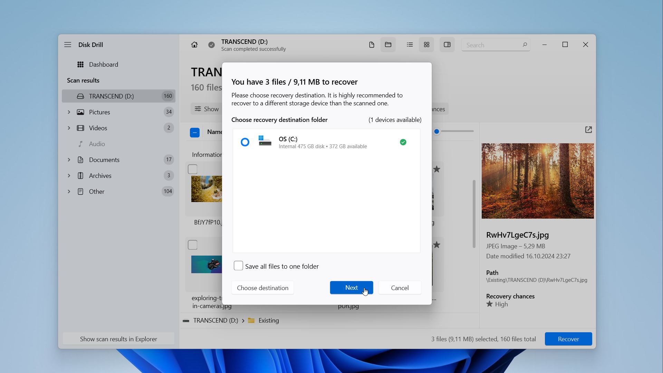
Task: Expand the Documents category in scan results
Action: click(69, 160)
